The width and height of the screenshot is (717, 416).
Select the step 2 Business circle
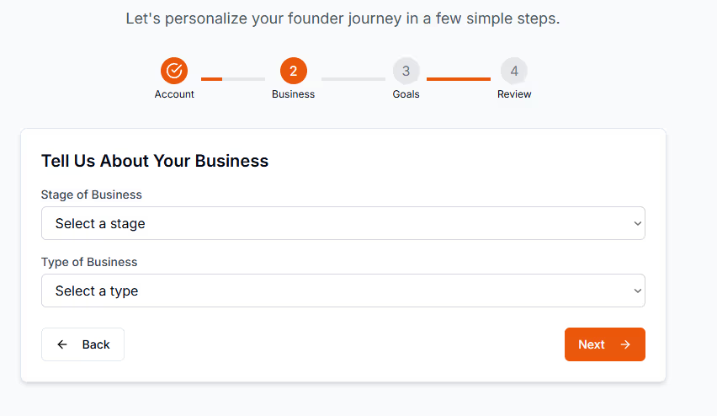click(x=293, y=71)
